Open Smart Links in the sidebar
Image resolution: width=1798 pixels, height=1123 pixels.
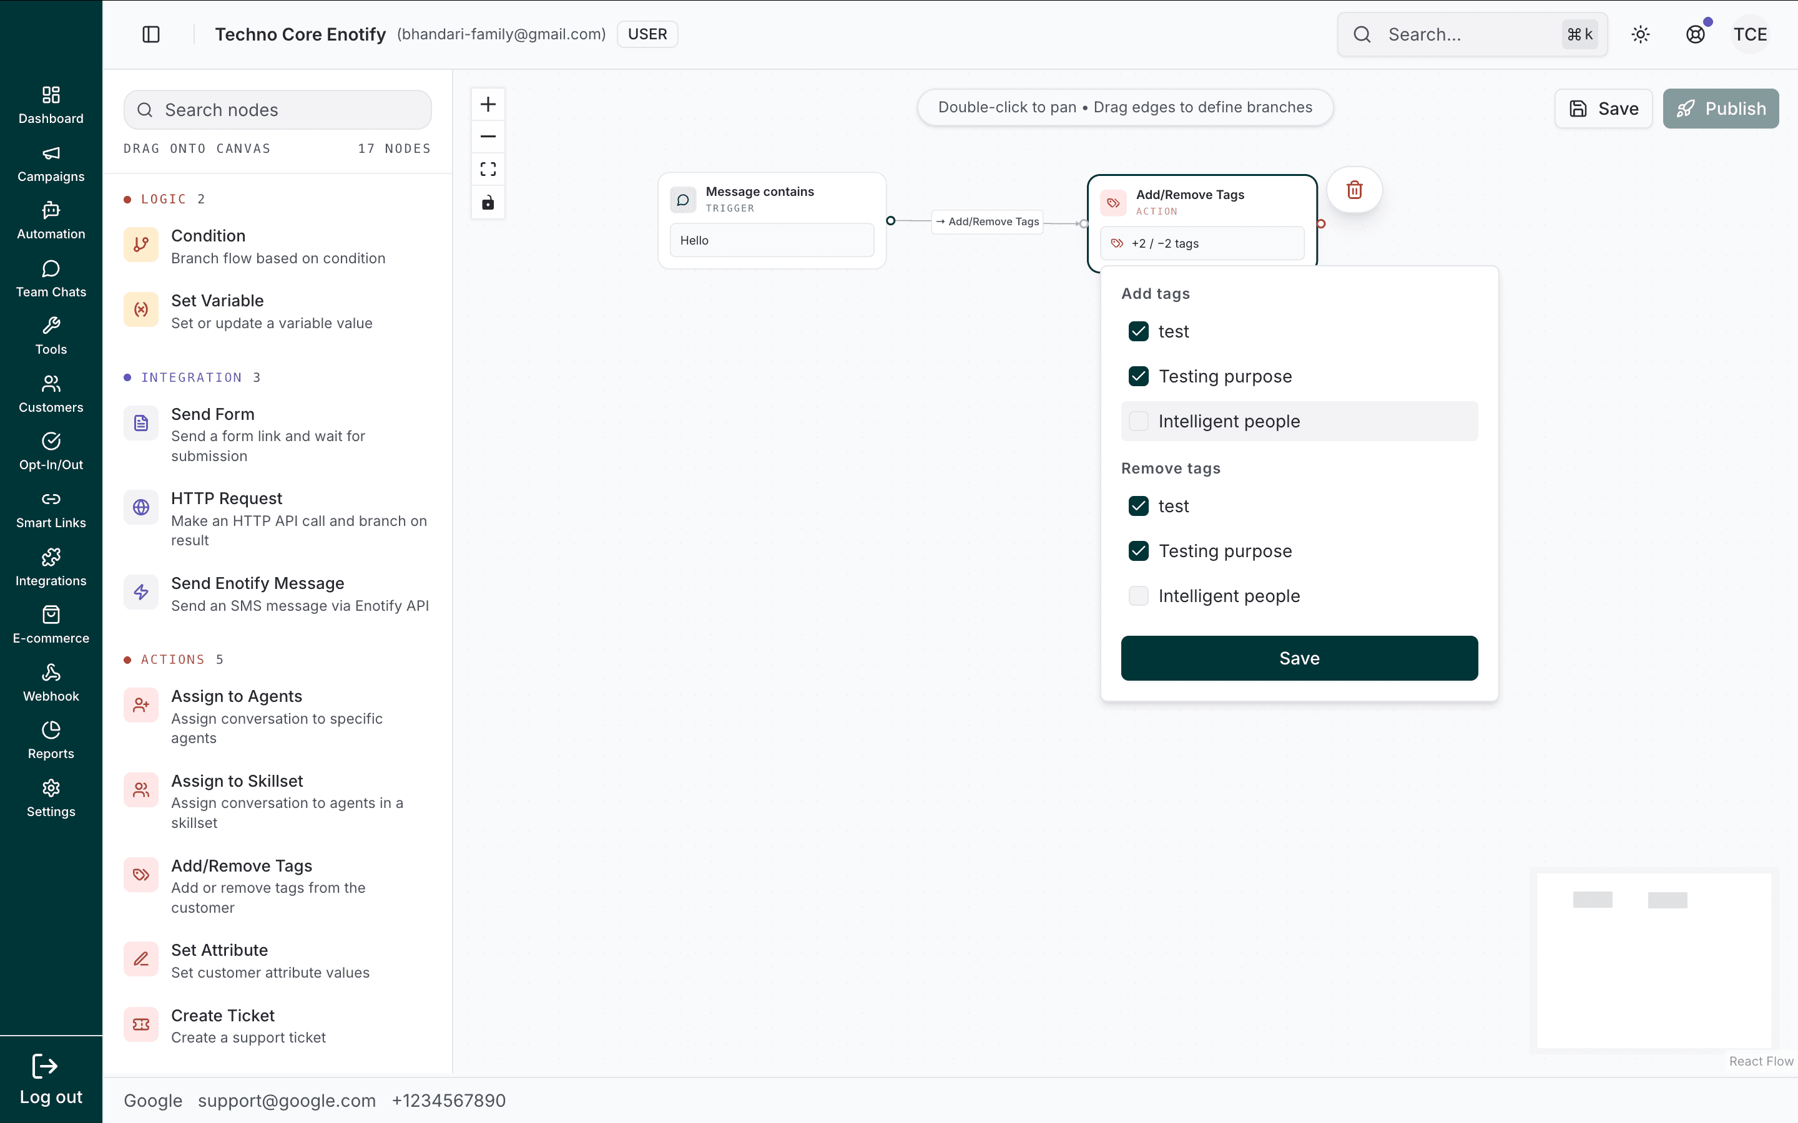pos(51,510)
